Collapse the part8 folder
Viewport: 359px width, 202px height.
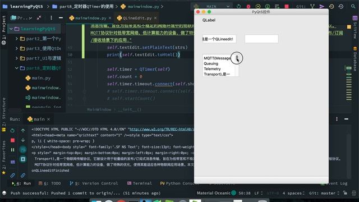point(16,68)
